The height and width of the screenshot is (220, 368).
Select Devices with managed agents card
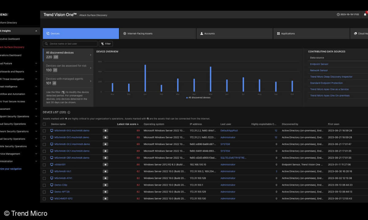point(68,81)
